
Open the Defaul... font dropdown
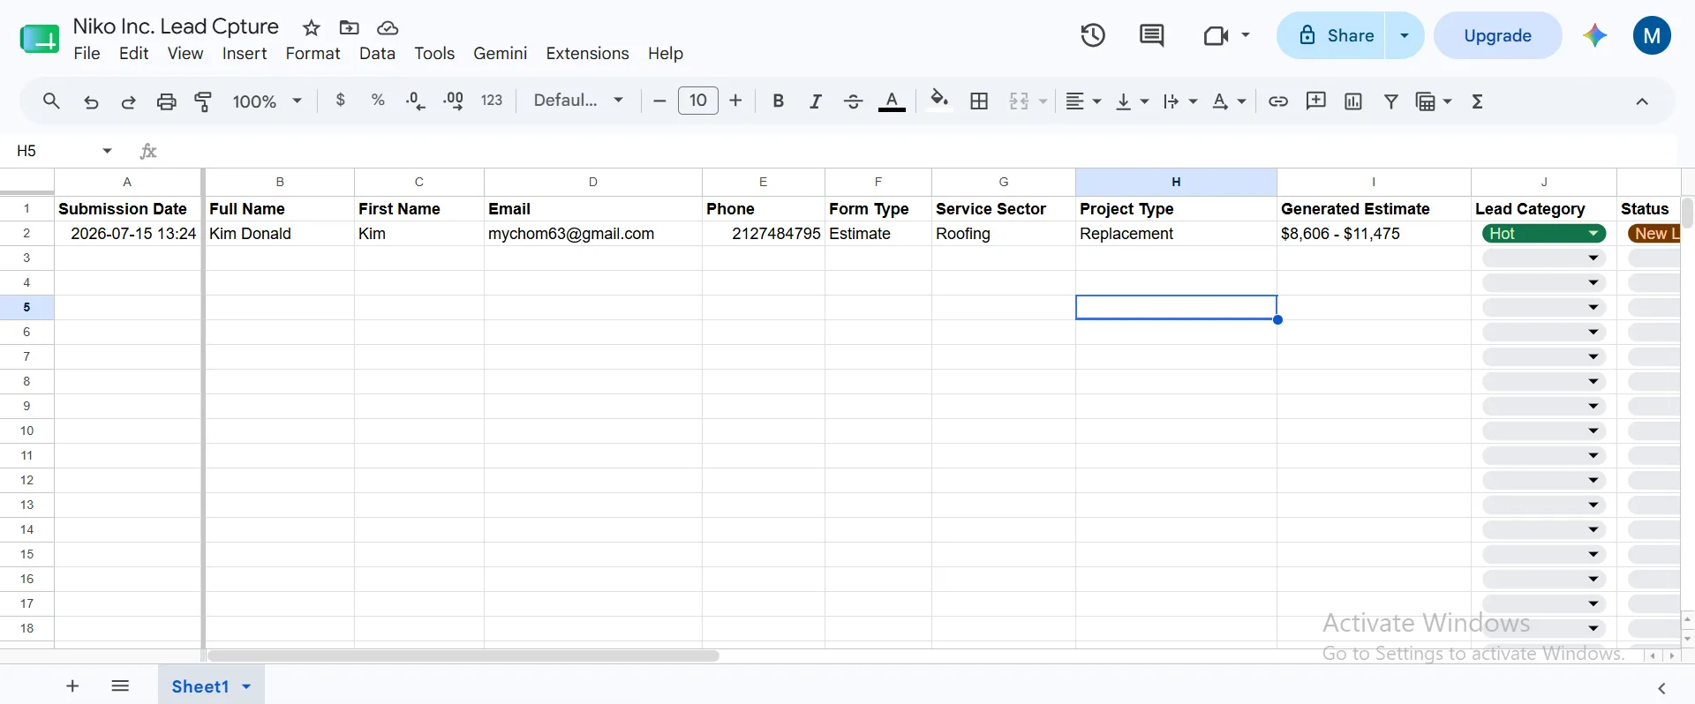coord(578,101)
